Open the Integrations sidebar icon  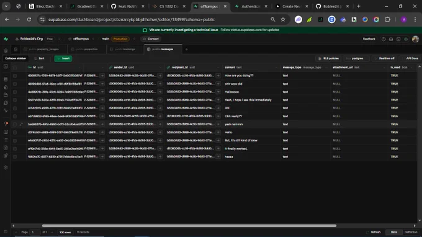click(x=6, y=156)
